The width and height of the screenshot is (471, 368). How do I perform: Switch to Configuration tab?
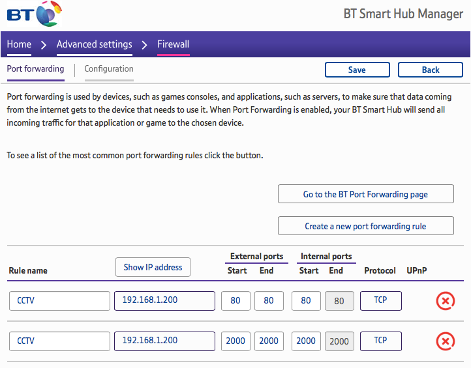pos(109,69)
